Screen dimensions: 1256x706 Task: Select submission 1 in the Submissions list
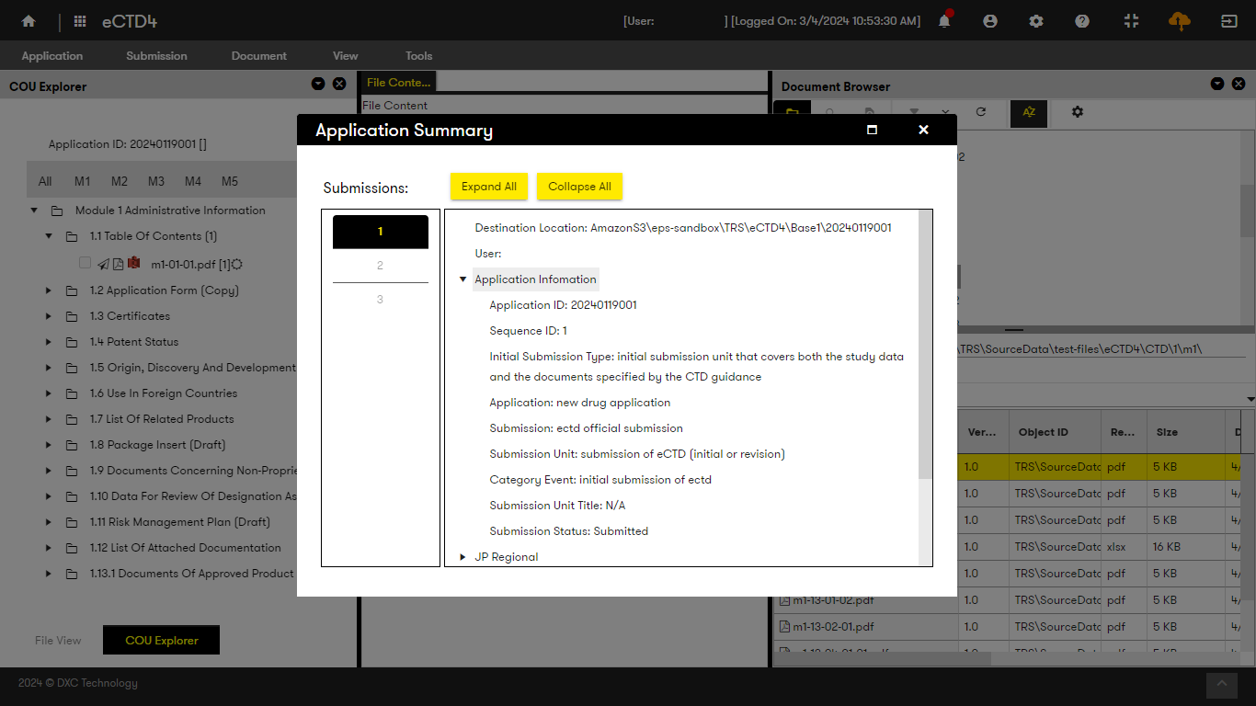pos(380,232)
